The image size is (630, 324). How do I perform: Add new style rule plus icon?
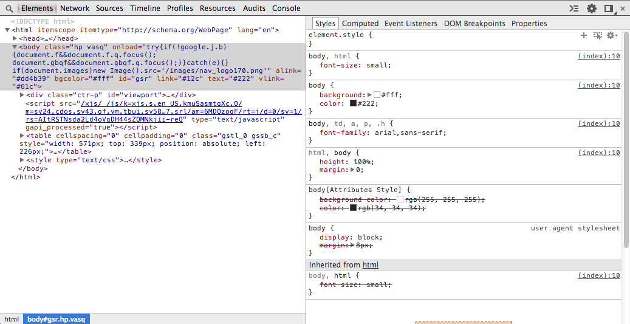[584, 35]
